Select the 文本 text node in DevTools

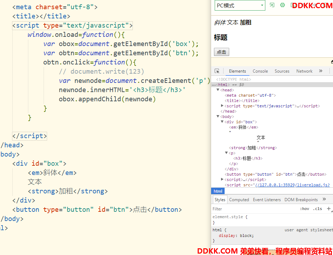click(261, 137)
